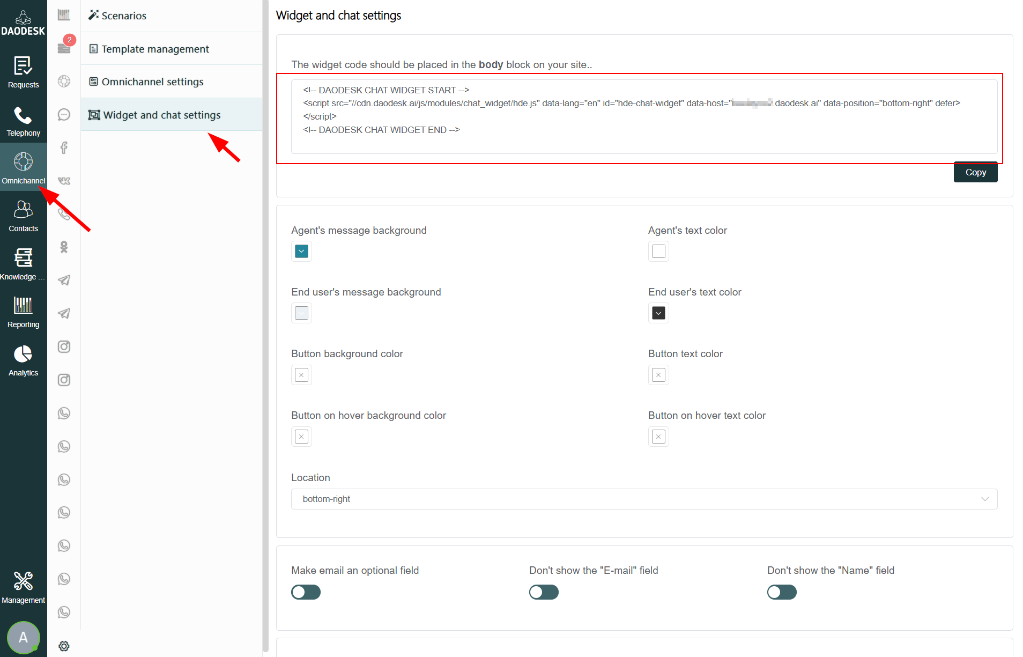
Task: Open Button on hover background color picker
Action: [x=301, y=437]
